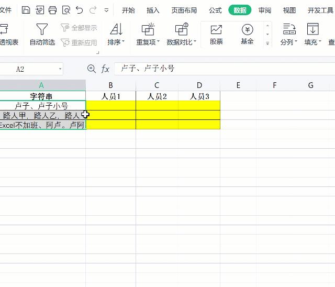Viewport: 335px width, 287px height.
Task: Expand the 重复项 dropdown arrow
Action: 158,41
